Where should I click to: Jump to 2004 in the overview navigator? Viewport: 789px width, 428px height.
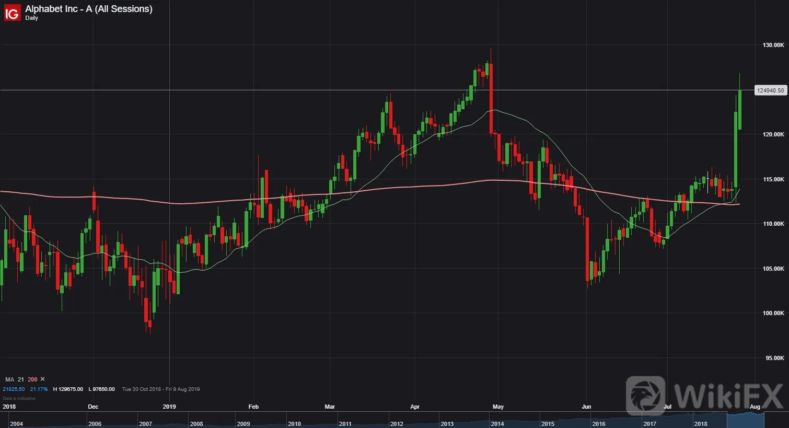tap(16, 424)
